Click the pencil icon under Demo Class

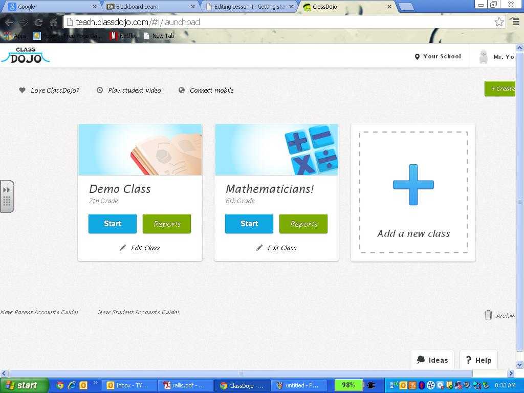123,248
